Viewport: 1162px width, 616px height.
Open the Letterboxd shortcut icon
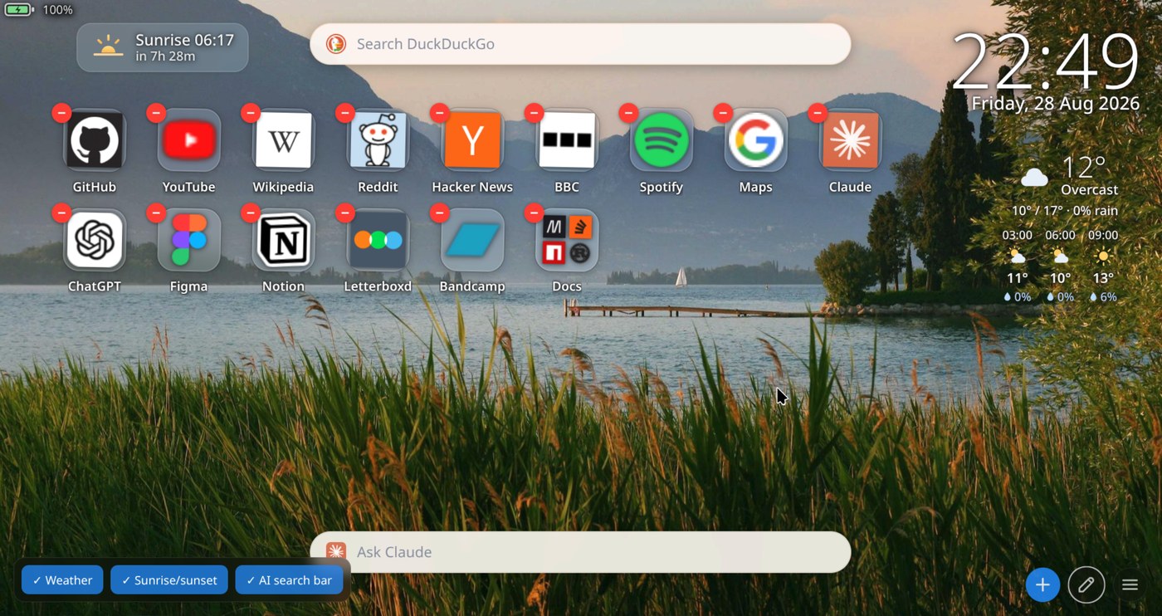378,240
